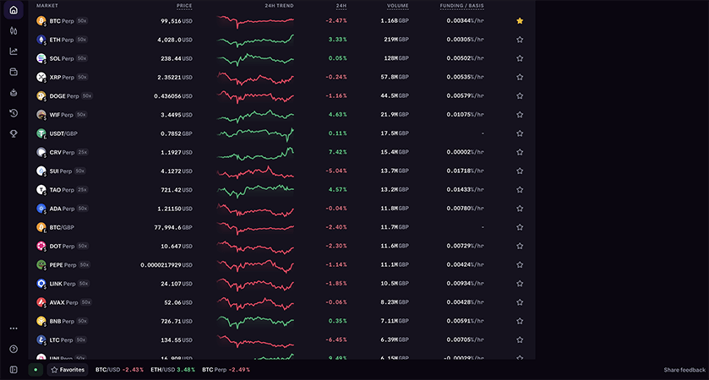
Task: Expand the three-dots more menu in sidebar
Action: pyautogui.click(x=14, y=328)
